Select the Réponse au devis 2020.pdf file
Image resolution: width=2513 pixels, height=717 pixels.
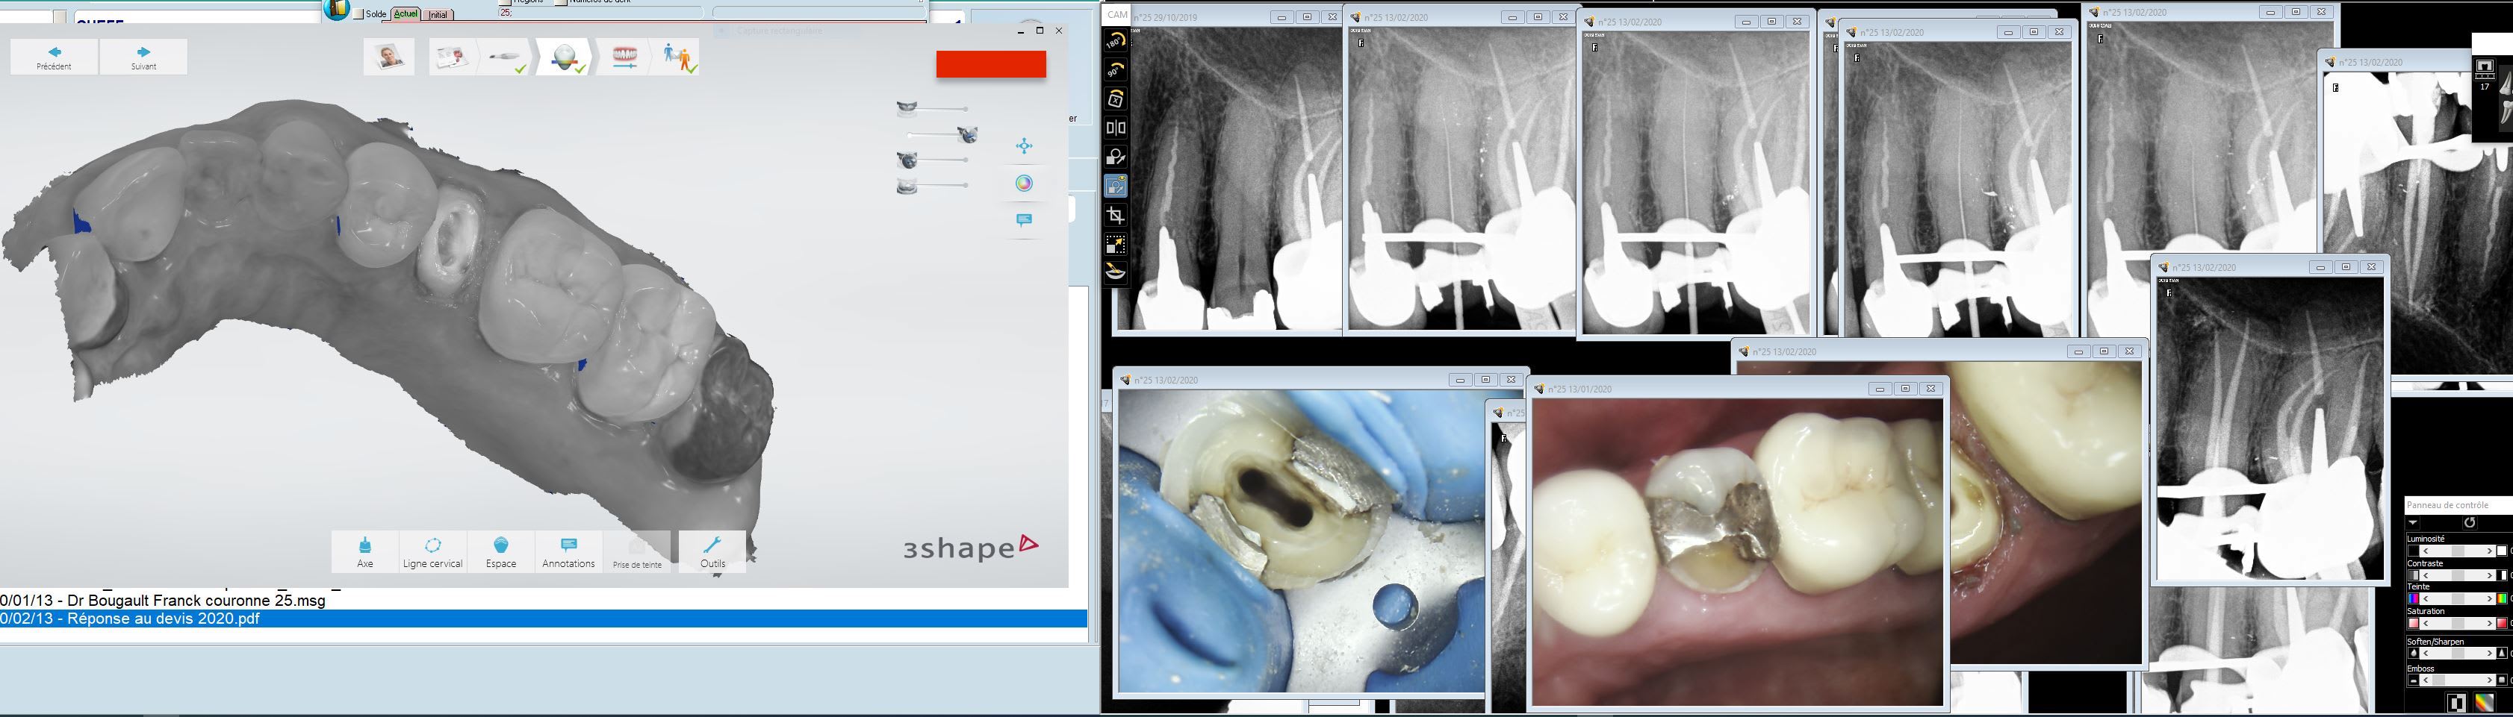click(x=164, y=619)
